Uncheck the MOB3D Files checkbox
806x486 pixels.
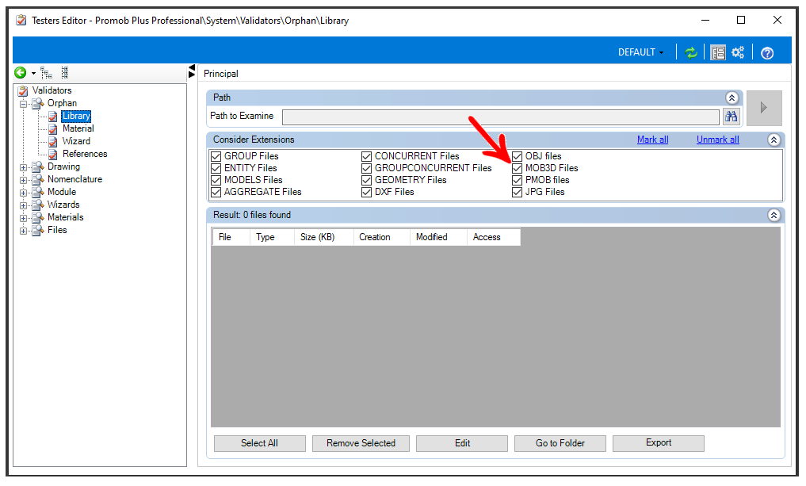(517, 168)
